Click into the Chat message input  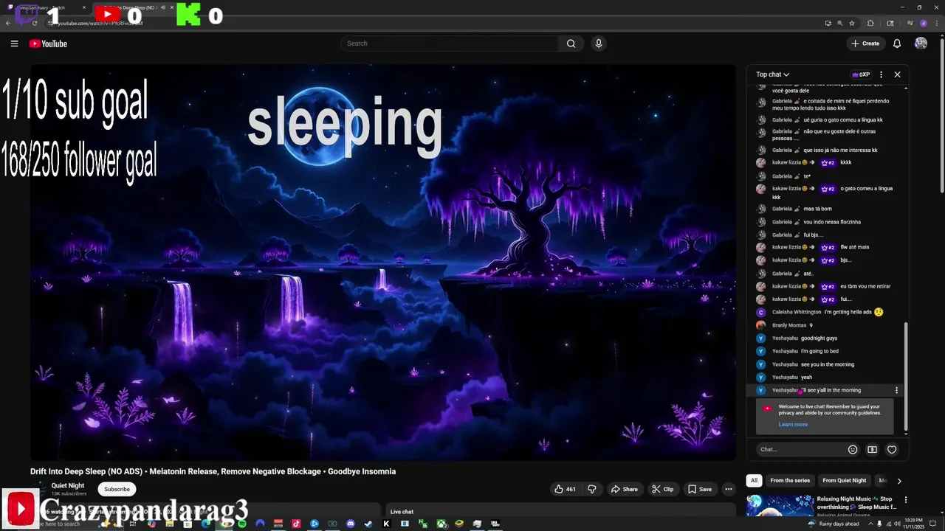click(801, 449)
